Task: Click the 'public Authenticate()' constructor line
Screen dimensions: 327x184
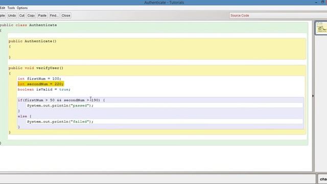Action: click(33, 41)
